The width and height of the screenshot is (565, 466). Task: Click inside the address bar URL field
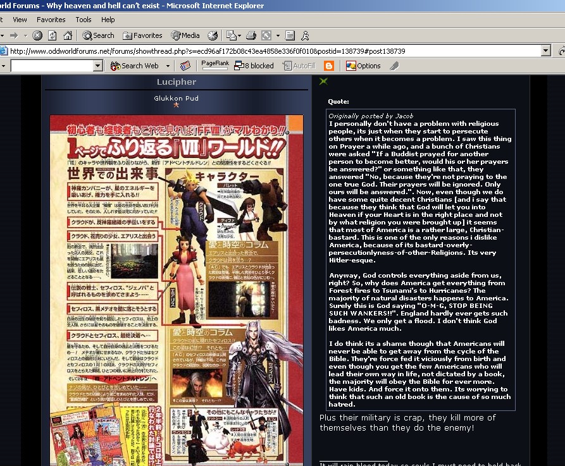pyautogui.click(x=253, y=51)
